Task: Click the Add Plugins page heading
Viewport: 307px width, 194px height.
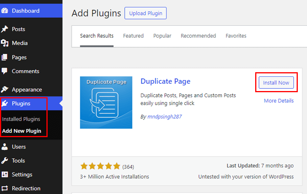Action: (96, 13)
